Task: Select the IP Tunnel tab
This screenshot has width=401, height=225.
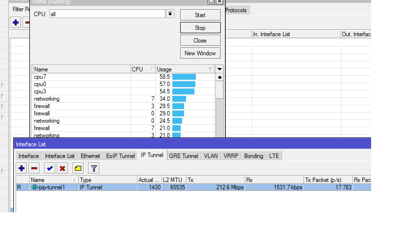Action: point(152,155)
